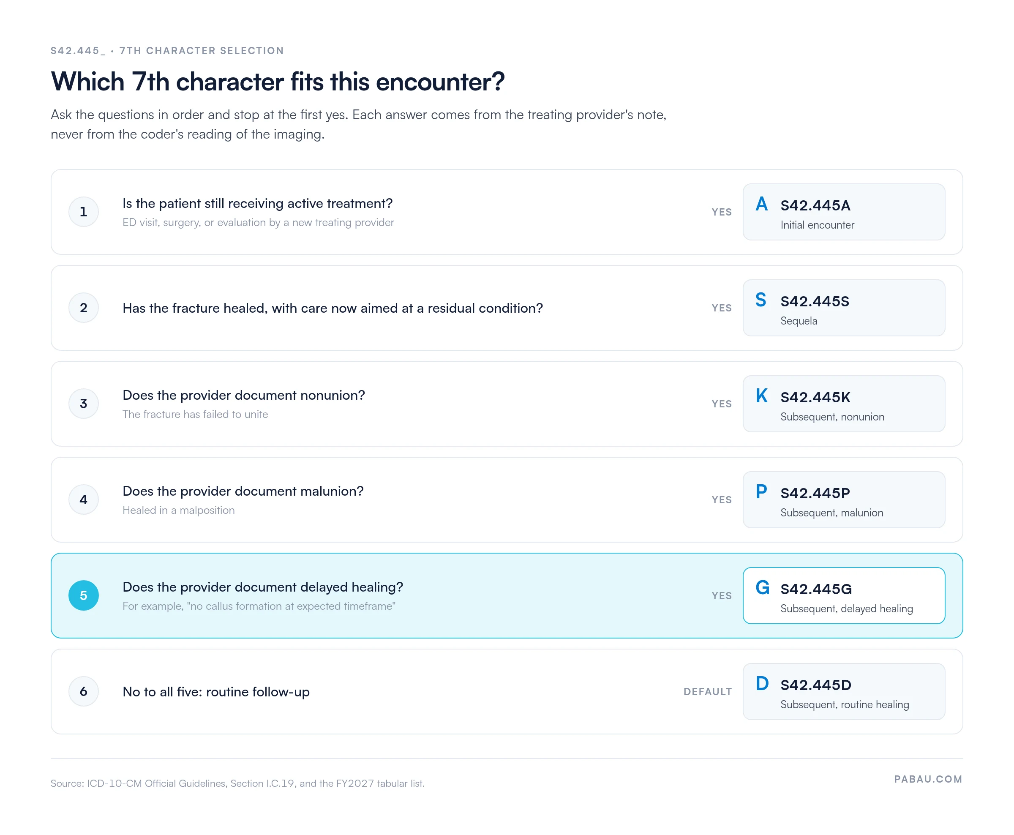
Task: Click the DEFAULT label in row 6
Action: coord(708,692)
